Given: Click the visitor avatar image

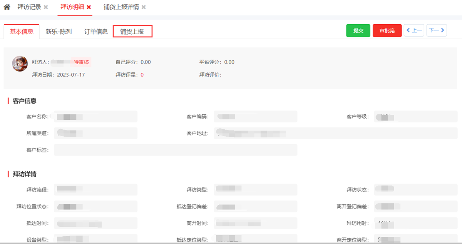Looking at the screenshot, I should coord(20,64).
